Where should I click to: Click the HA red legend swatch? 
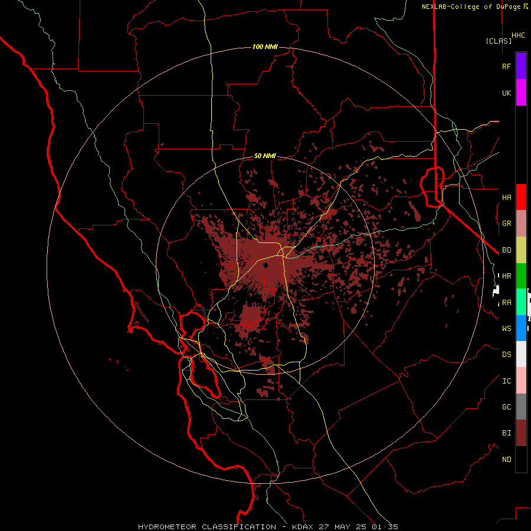pos(521,197)
